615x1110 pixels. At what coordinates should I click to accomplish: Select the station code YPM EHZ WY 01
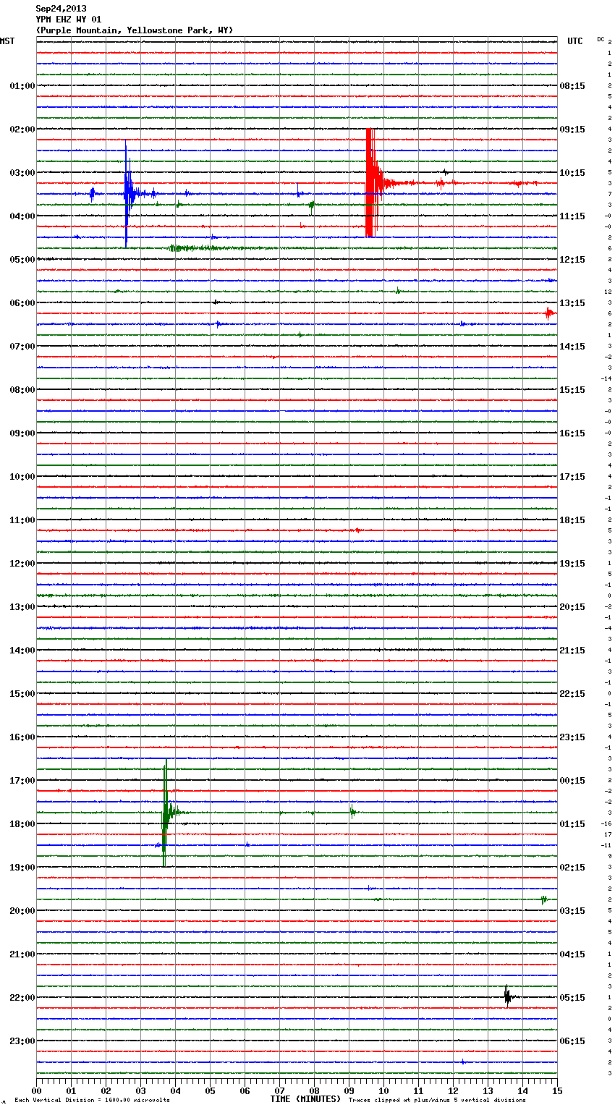coord(69,20)
